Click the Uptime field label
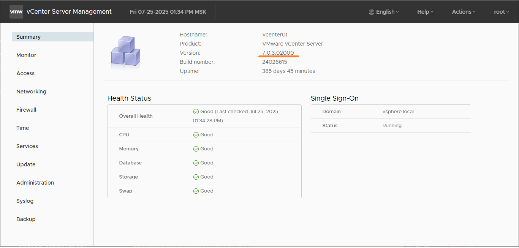Screen dimensions: 519x248 (190, 71)
